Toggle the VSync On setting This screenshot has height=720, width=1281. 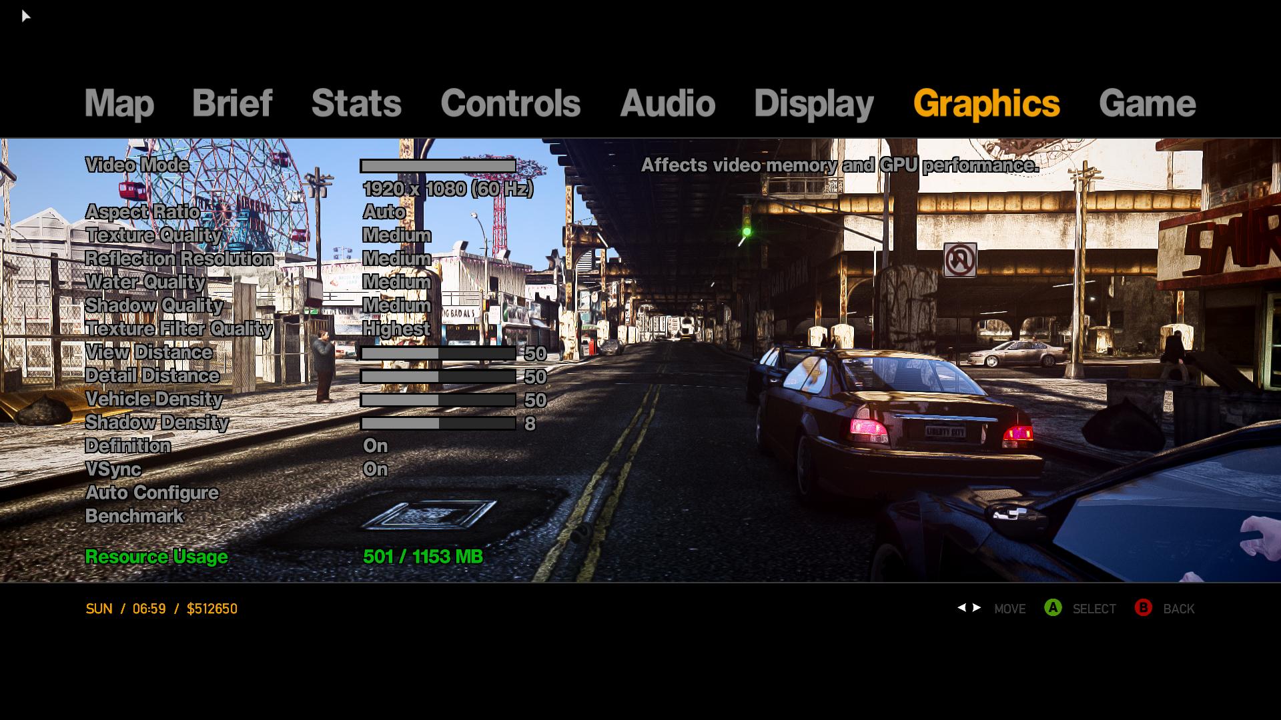pyautogui.click(x=375, y=469)
